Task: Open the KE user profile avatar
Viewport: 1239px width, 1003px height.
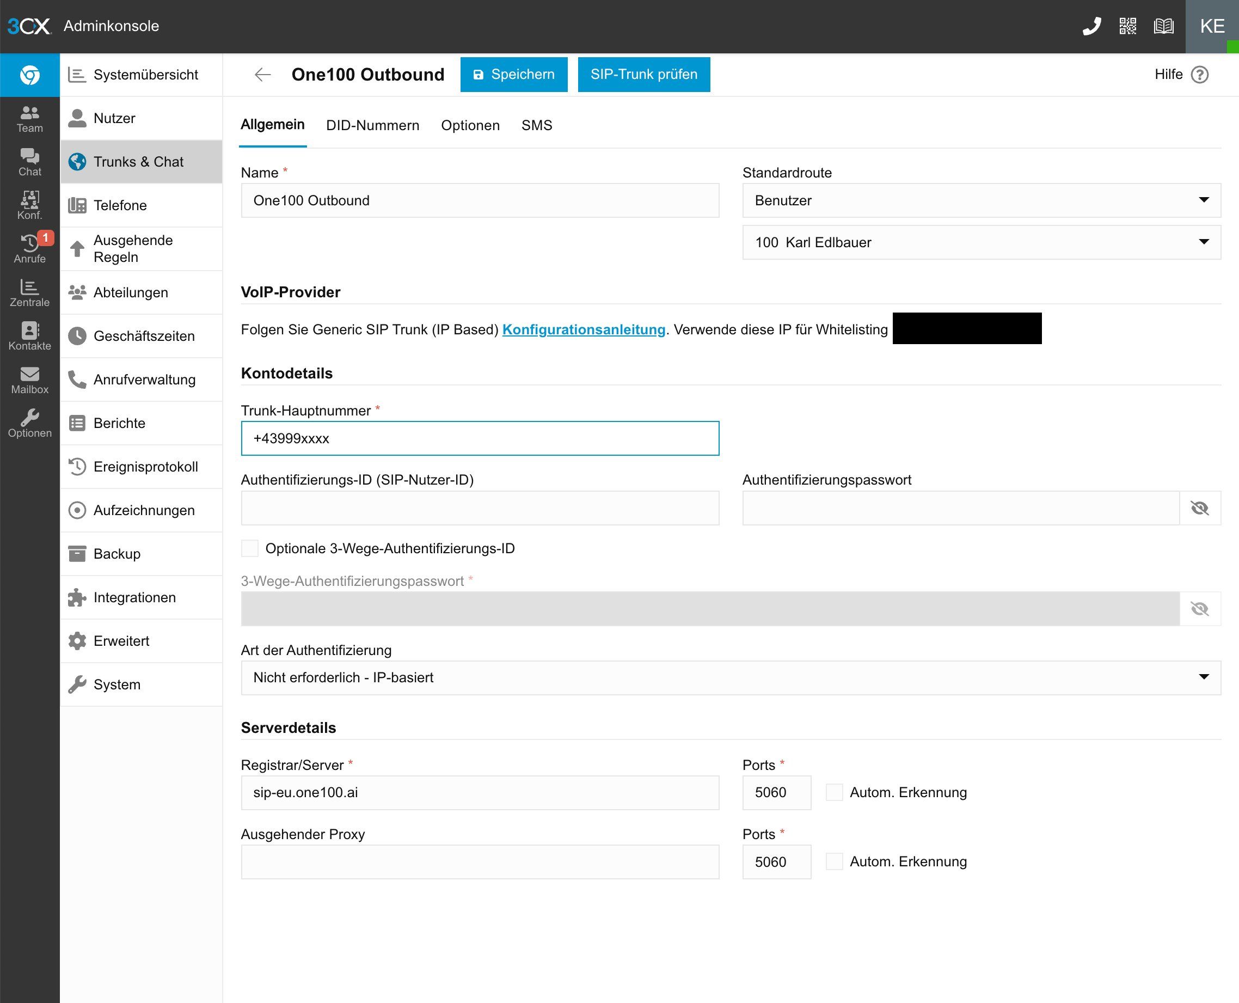Action: [x=1212, y=27]
